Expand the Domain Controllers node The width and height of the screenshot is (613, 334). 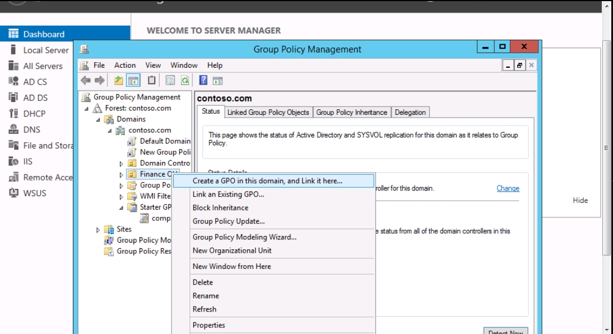(121, 164)
